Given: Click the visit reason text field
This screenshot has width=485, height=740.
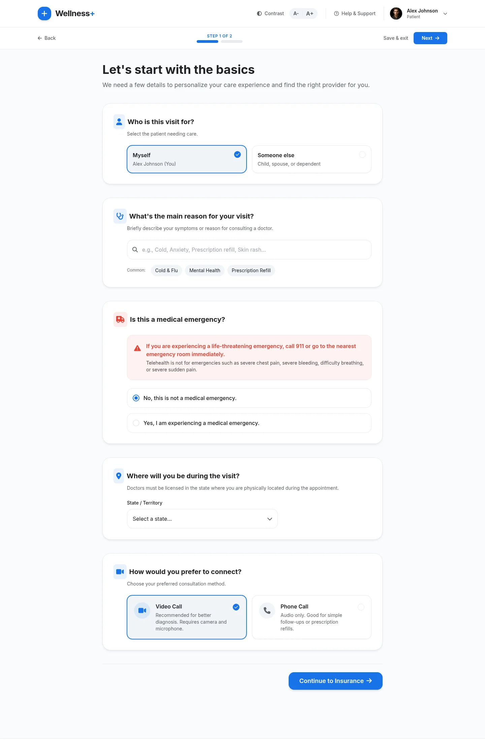Looking at the screenshot, I should 249,250.
